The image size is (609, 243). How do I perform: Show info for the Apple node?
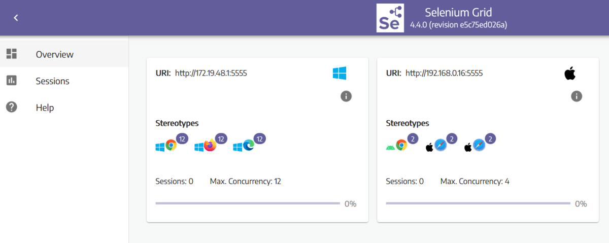(x=577, y=96)
